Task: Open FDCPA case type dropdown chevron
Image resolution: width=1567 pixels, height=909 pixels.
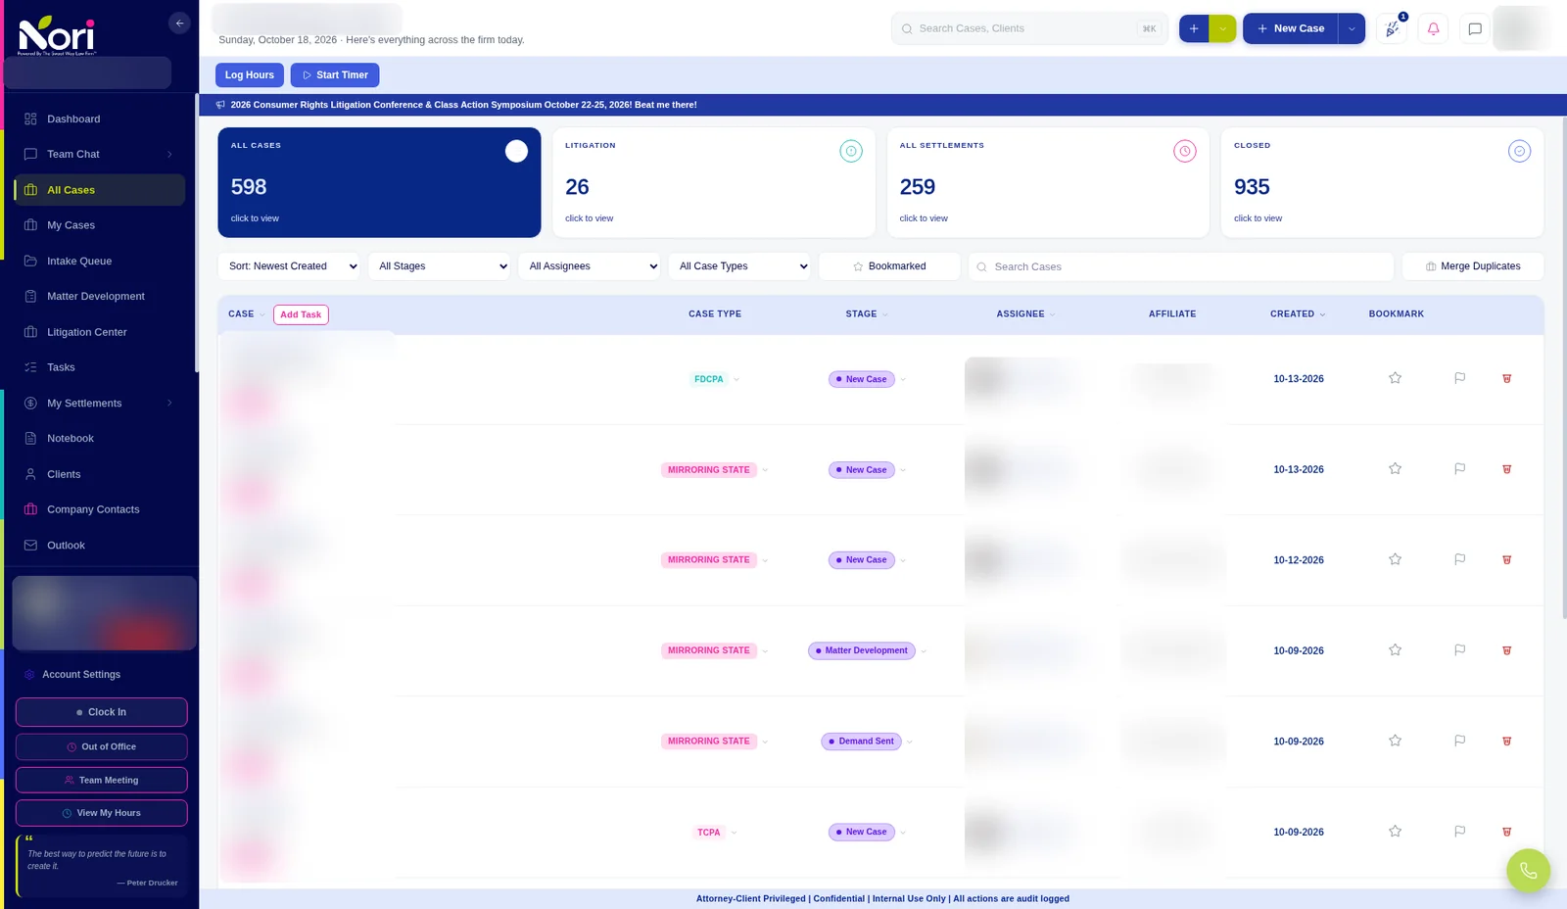Action: pyautogui.click(x=736, y=379)
